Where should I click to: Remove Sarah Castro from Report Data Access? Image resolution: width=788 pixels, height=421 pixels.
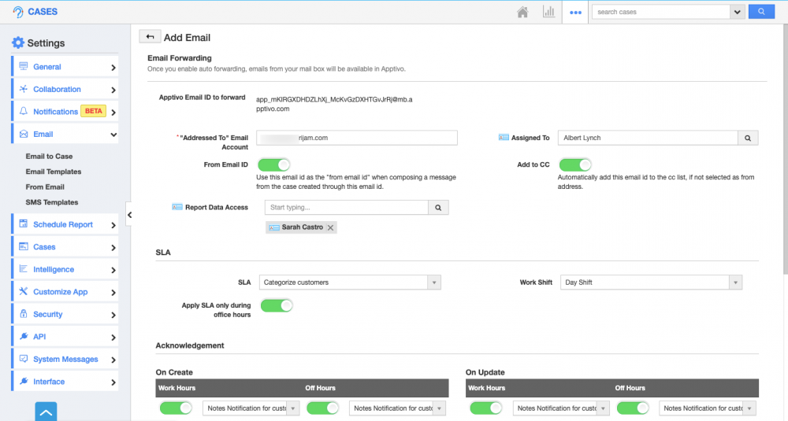coord(331,227)
